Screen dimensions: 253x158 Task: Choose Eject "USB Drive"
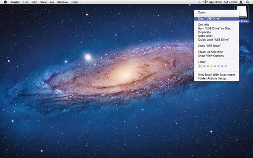(x=217, y=18)
